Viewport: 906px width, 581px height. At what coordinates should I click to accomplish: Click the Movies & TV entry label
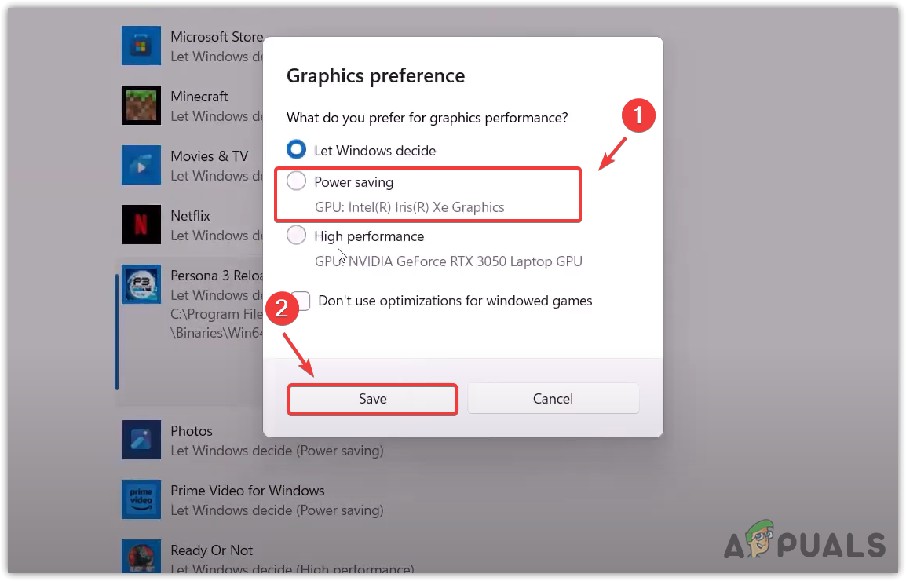(209, 156)
